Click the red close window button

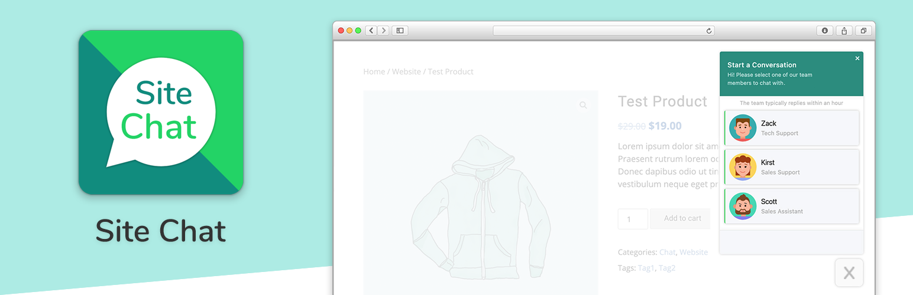(x=341, y=31)
